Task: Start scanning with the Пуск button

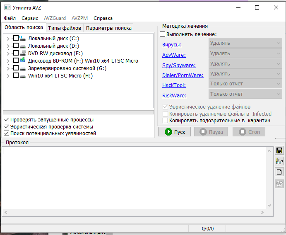Action: coord(174,132)
